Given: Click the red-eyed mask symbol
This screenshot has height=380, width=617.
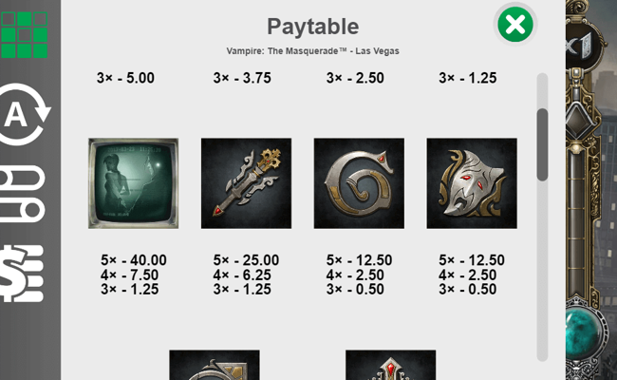Looking at the screenshot, I should click(472, 183).
